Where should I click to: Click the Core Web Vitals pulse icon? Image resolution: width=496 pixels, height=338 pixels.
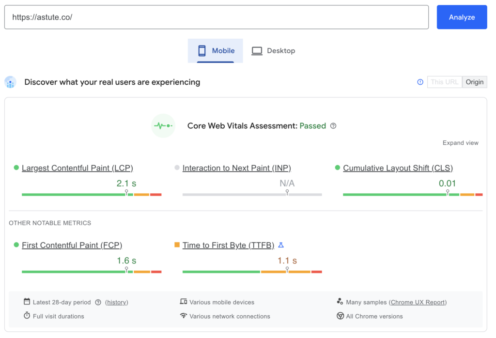163,126
